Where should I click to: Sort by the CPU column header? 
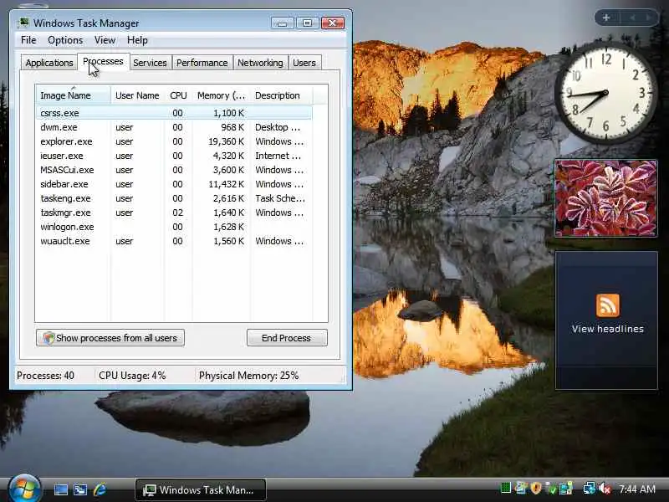coord(178,95)
